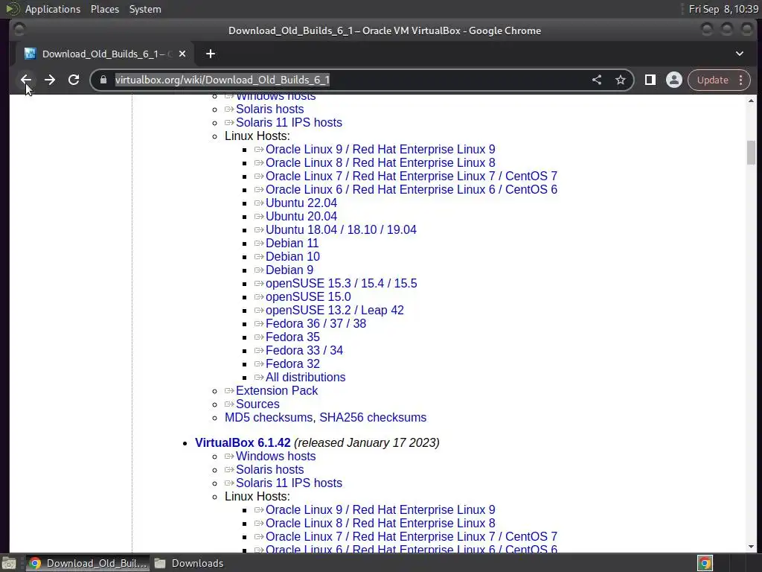Open openSUSE 13.2 / Leap 42 link
This screenshot has height=572, width=762.
pos(334,311)
